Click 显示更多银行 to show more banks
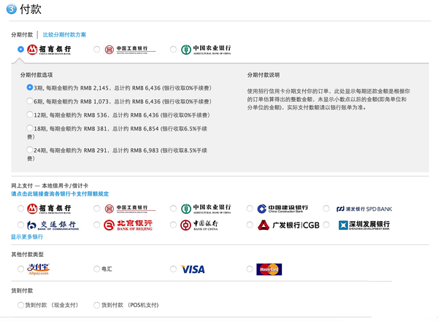The image size is (438, 321). coord(27,236)
